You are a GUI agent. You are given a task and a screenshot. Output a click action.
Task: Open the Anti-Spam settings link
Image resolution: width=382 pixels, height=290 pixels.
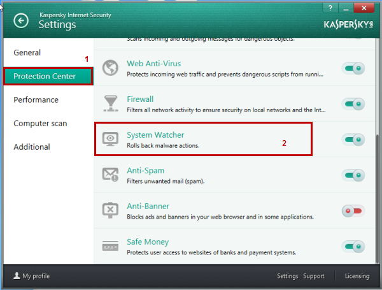[145, 170]
